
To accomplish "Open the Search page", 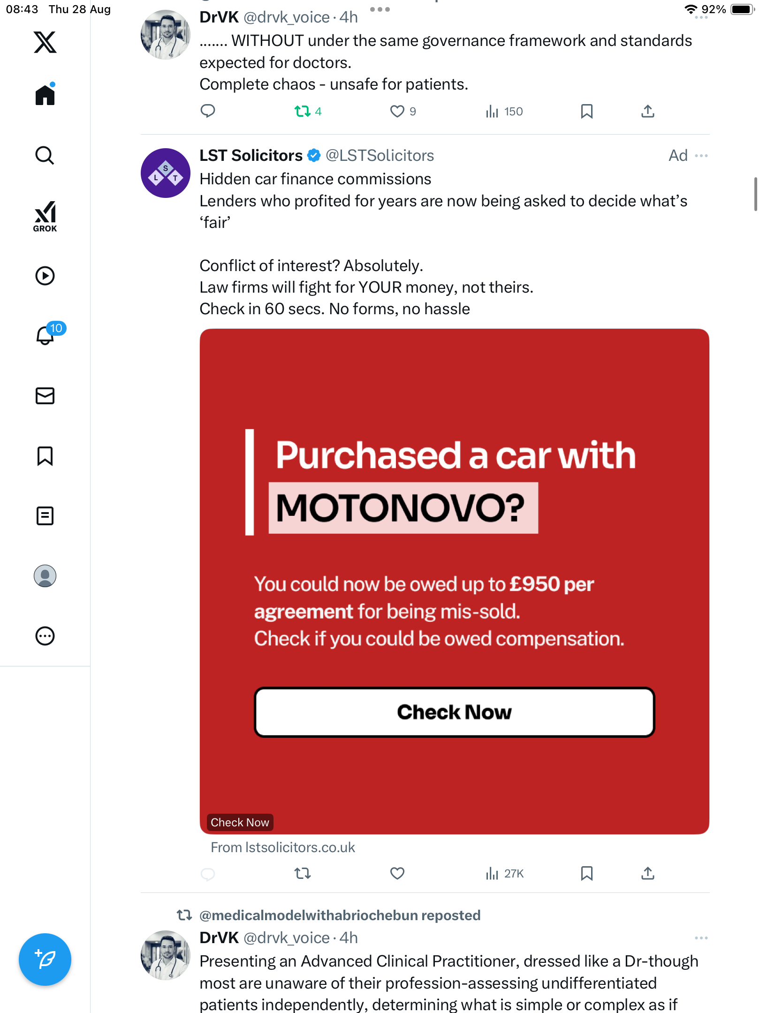I will [x=45, y=155].
